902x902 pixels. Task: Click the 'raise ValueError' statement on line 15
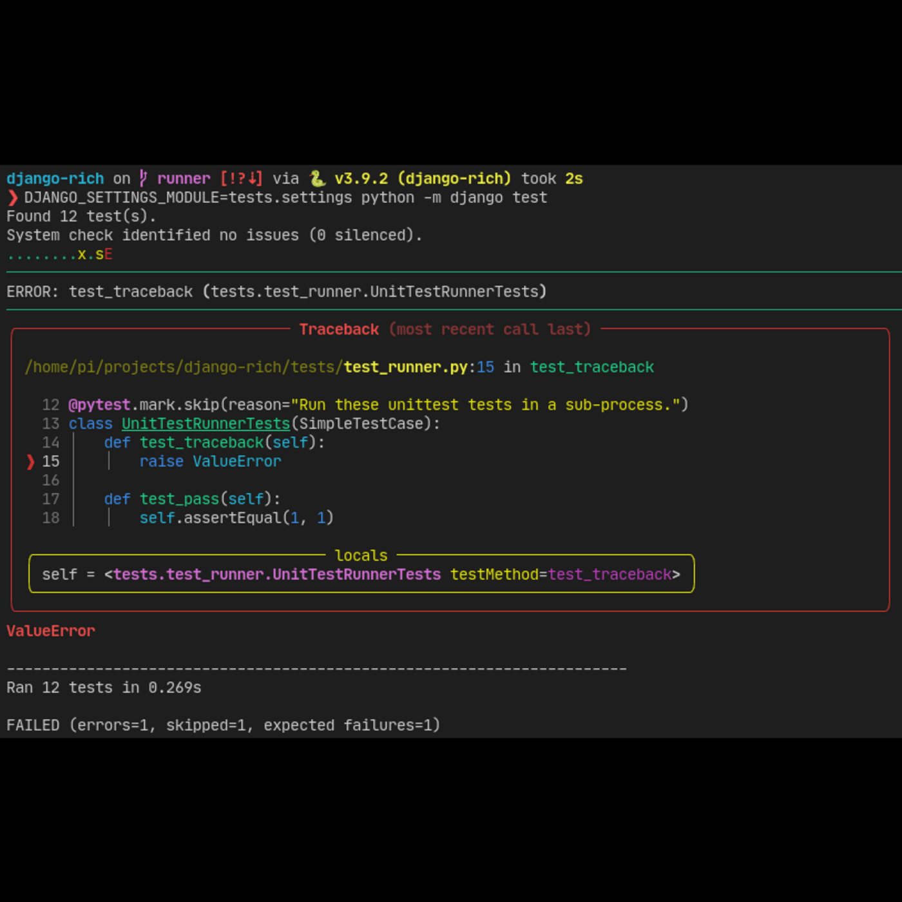(x=211, y=461)
